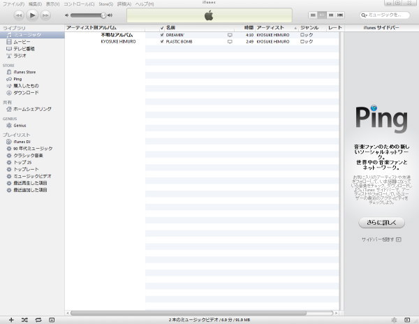This screenshot has width=419, height=324.
Task: Mute via the low-volume speaker icon
Action: pos(66,15)
